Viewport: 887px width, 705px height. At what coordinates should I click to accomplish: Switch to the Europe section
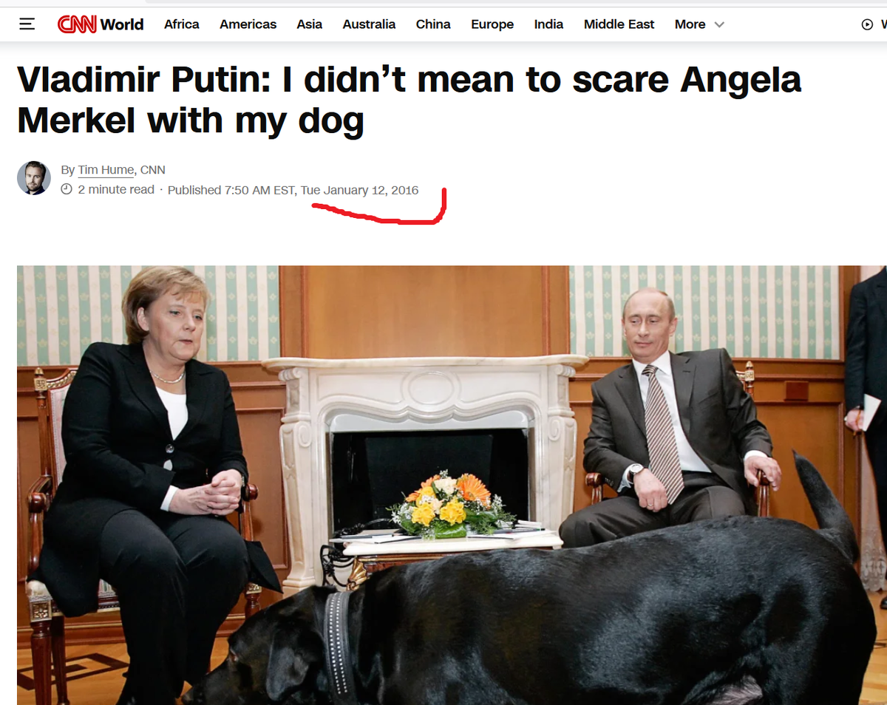click(492, 24)
